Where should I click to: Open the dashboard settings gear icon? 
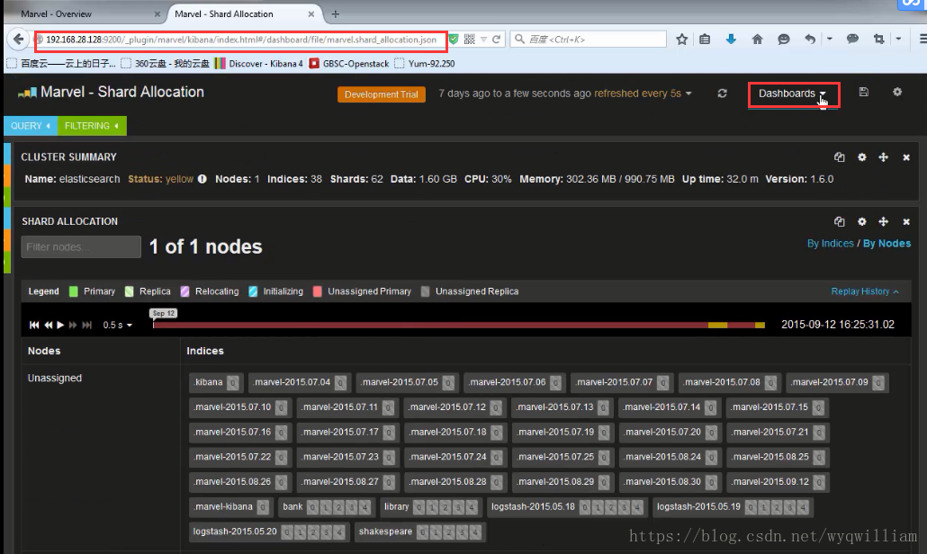pos(897,92)
